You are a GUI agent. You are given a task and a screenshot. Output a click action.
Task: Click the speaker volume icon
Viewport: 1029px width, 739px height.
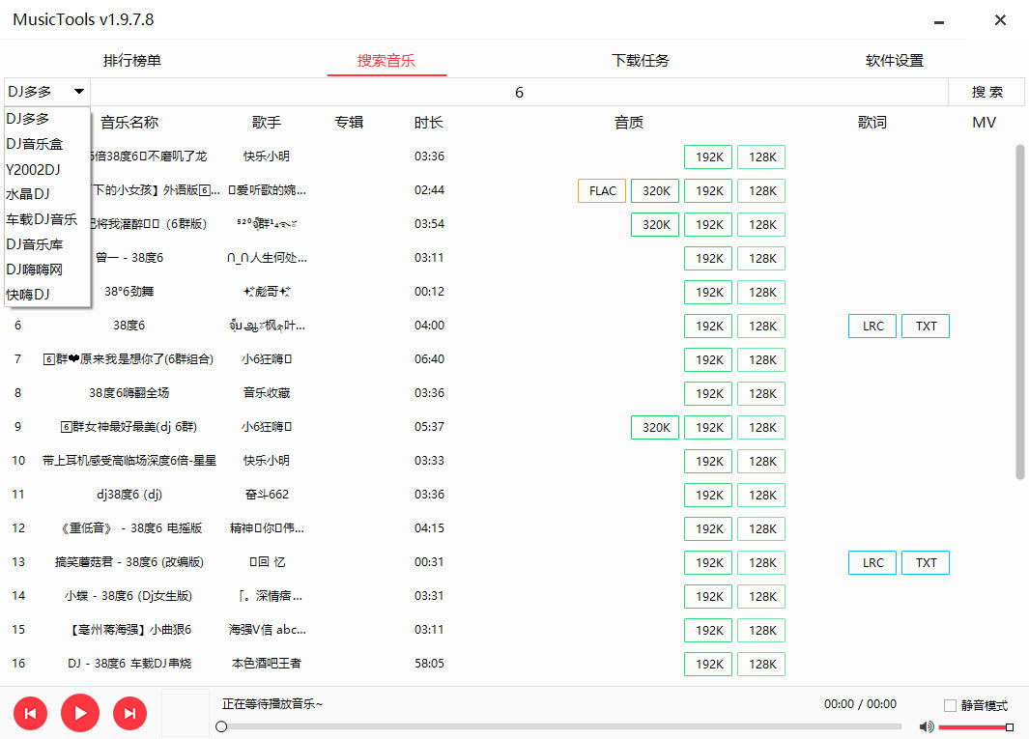[927, 726]
